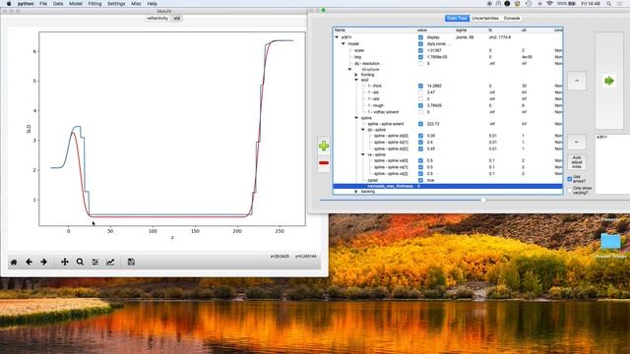630x354 pixels.
Task: Click the green plus add icon
Action: 324,146
